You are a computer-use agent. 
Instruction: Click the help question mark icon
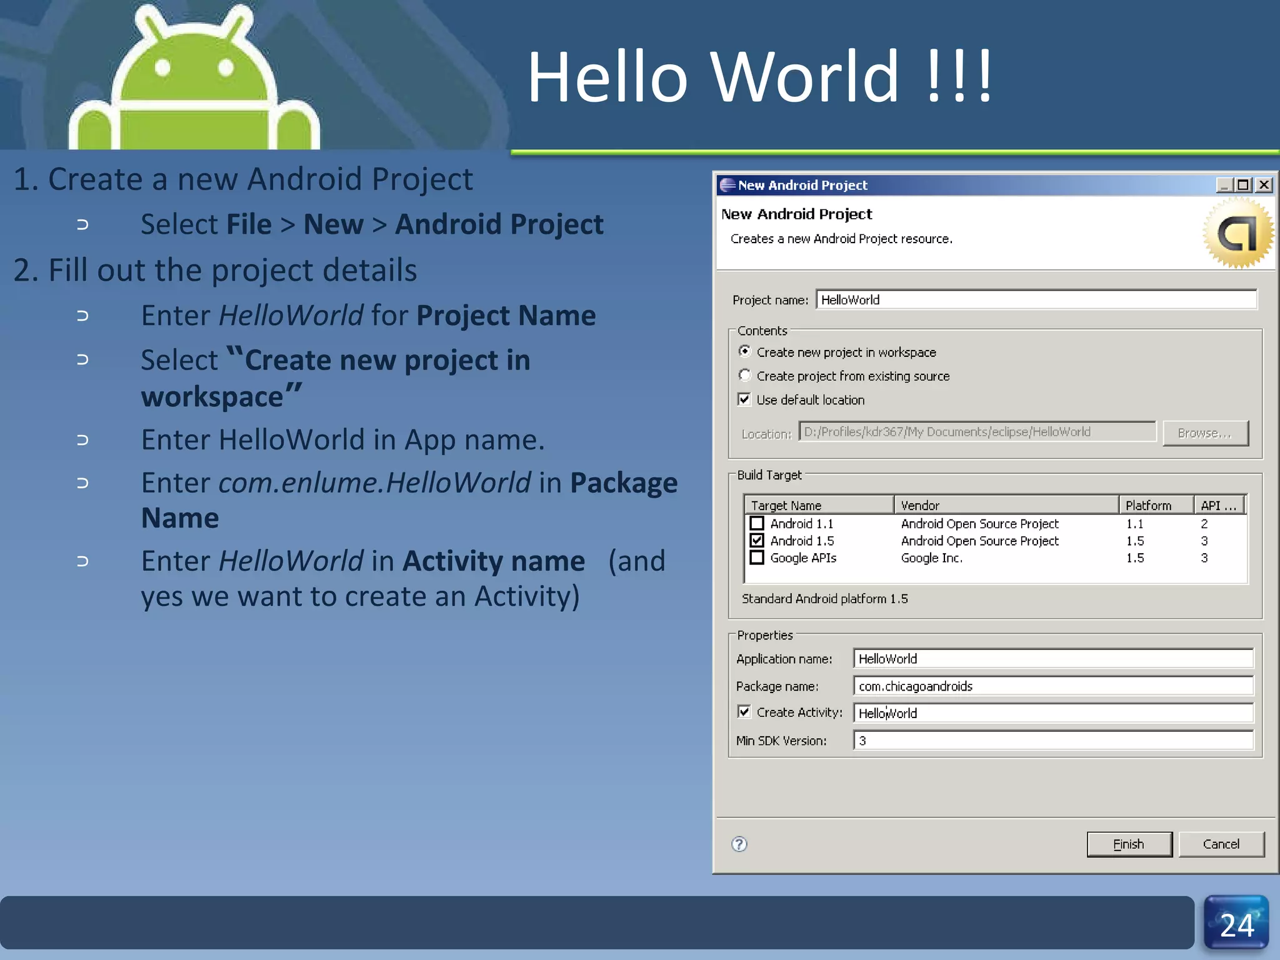(x=739, y=844)
